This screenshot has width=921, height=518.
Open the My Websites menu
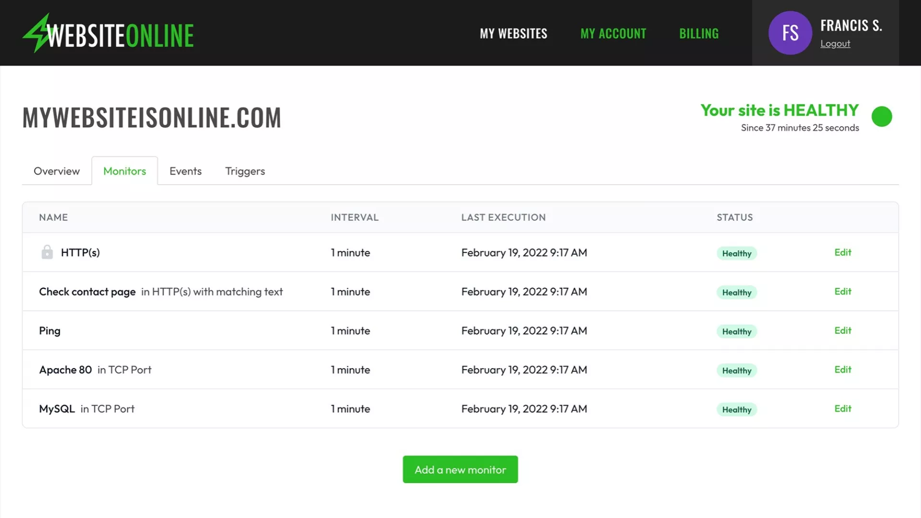513,34
